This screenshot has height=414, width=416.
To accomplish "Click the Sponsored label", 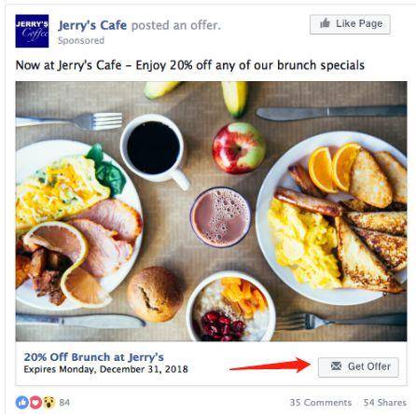I will point(81,40).
